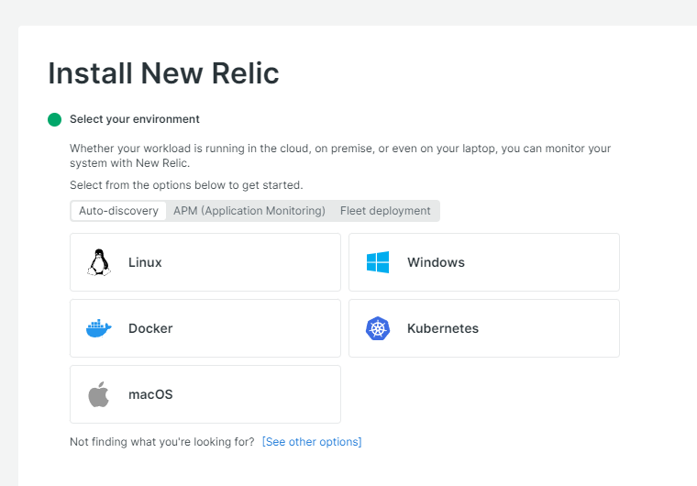Click the Install New Relic page title
This screenshot has width=697, height=486.
pos(163,73)
